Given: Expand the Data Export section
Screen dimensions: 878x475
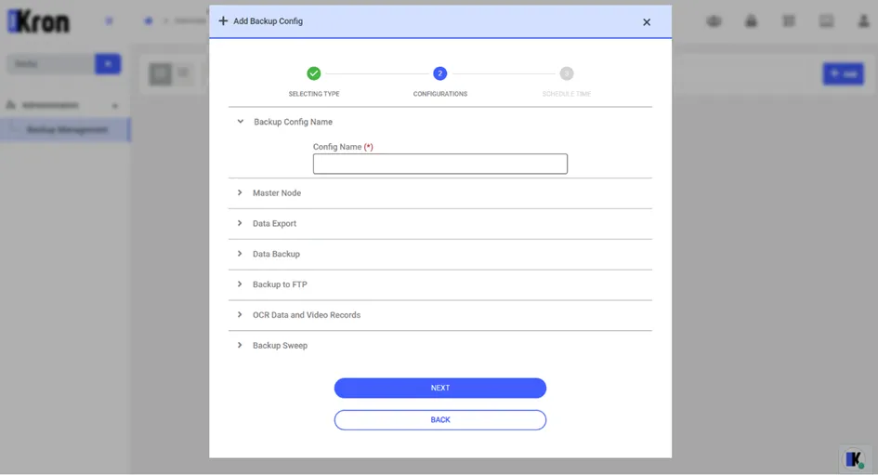Looking at the screenshot, I should pos(240,223).
